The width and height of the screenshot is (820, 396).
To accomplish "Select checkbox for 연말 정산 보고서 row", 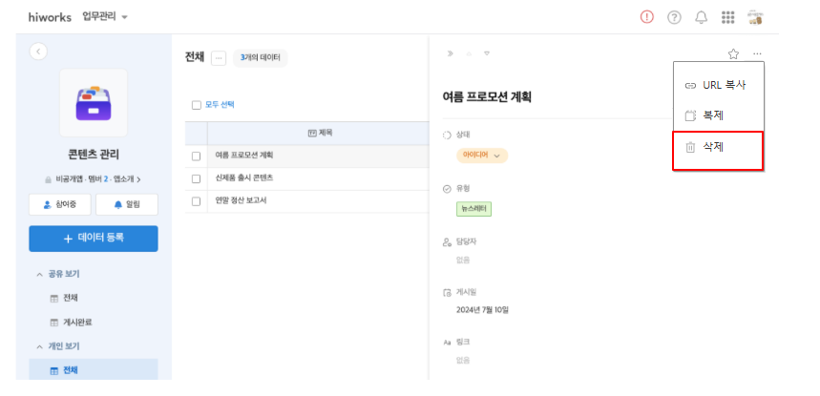I will [197, 200].
